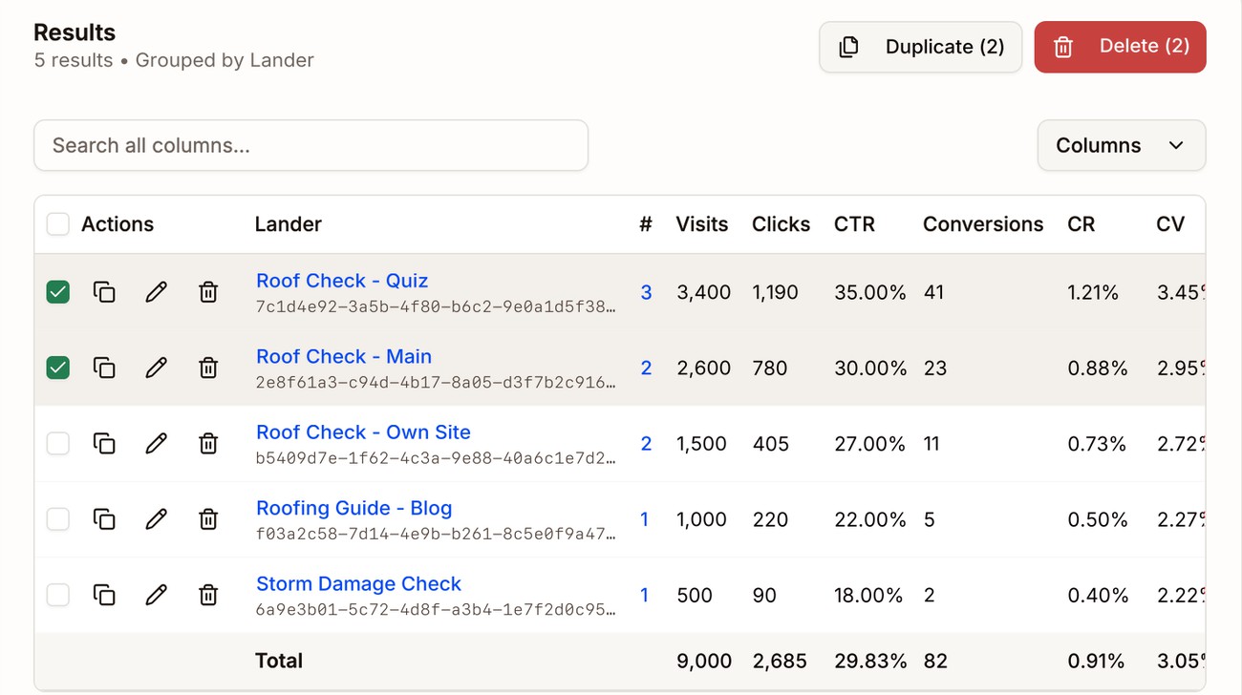This screenshot has height=695, width=1242.
Task: Open the Columns dropdown
Action: click(x=1122, y=145)
